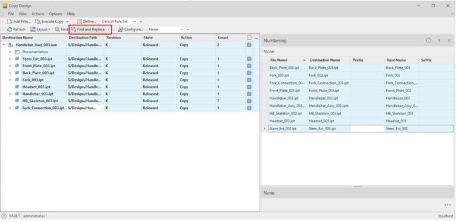
Task: Expand the Fork_Connection_003.ipt tree node
Action: (x=10, y=108)
